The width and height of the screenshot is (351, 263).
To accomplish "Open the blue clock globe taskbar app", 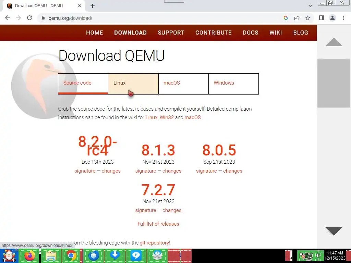I will pos(94,256).
